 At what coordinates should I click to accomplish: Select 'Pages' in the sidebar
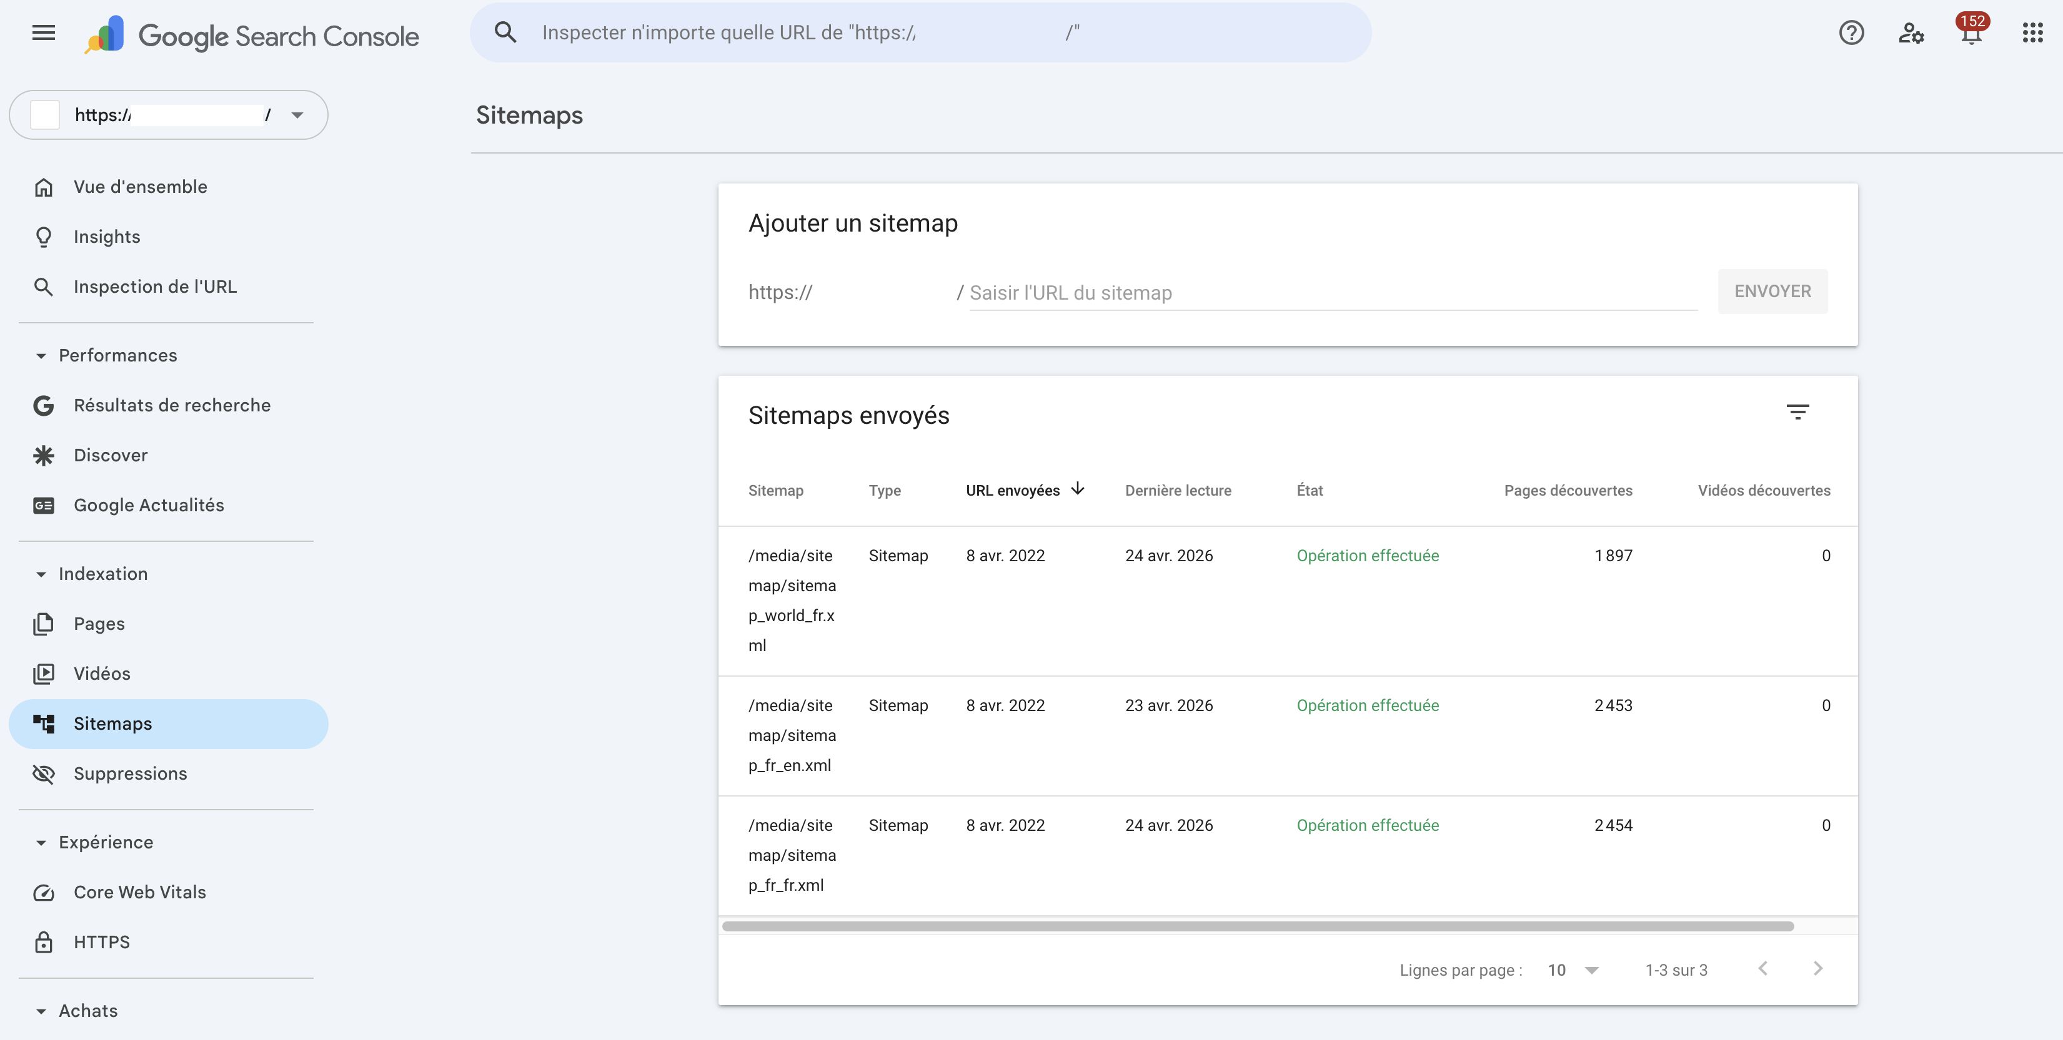coord(99,623)
